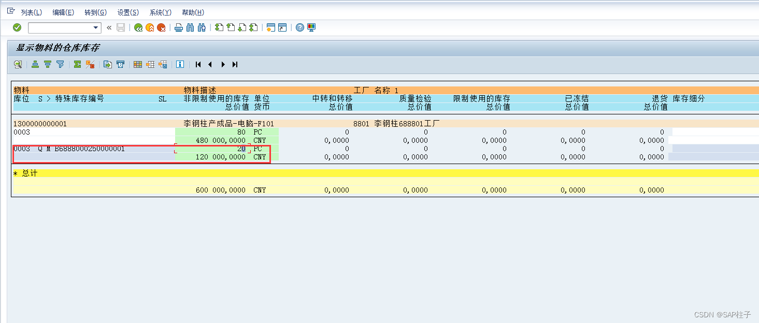Open the 列表(L) menu

pos(31,12)
